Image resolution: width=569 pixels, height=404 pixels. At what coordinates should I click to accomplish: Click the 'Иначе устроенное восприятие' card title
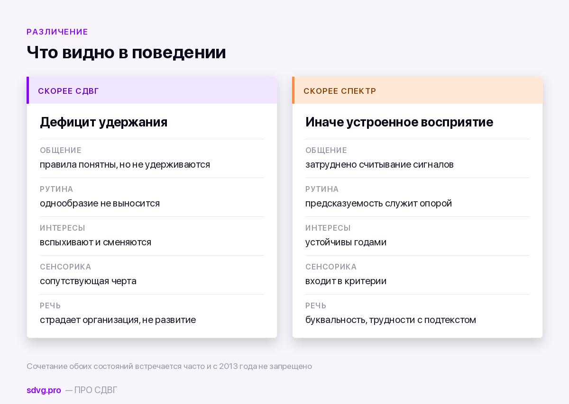[x=399, y=122]
